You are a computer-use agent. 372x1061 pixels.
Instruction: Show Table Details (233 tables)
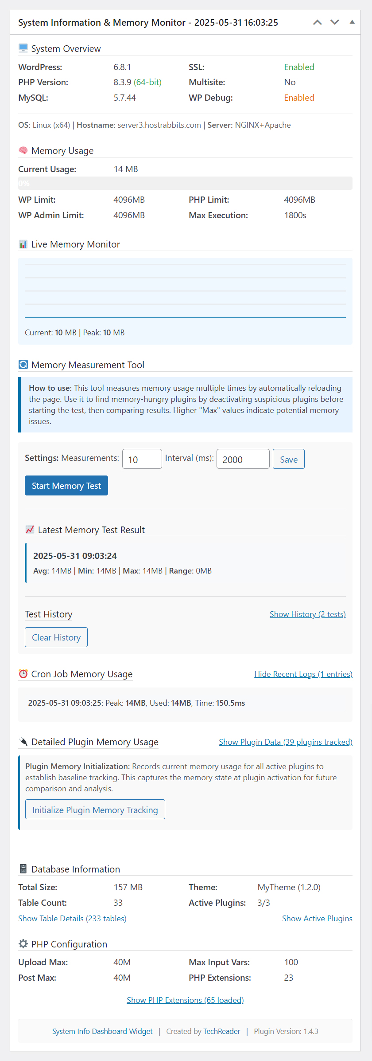[x=72, y=919]
